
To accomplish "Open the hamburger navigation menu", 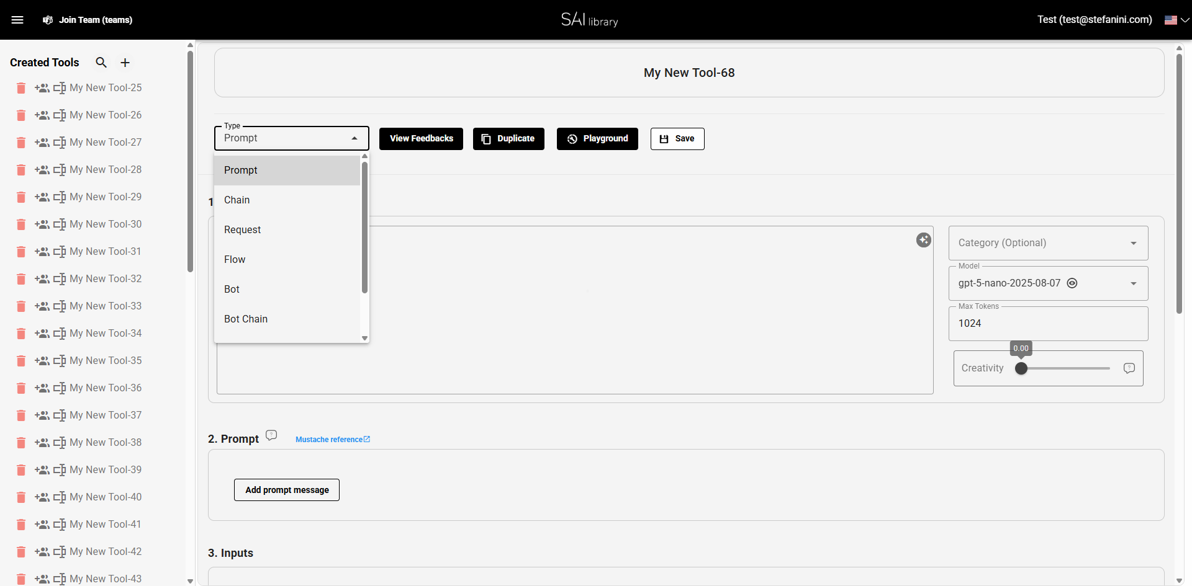I will click(x=18, y=19).
